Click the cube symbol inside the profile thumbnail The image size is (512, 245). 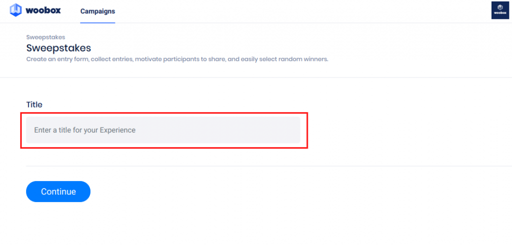click(500, 7)
